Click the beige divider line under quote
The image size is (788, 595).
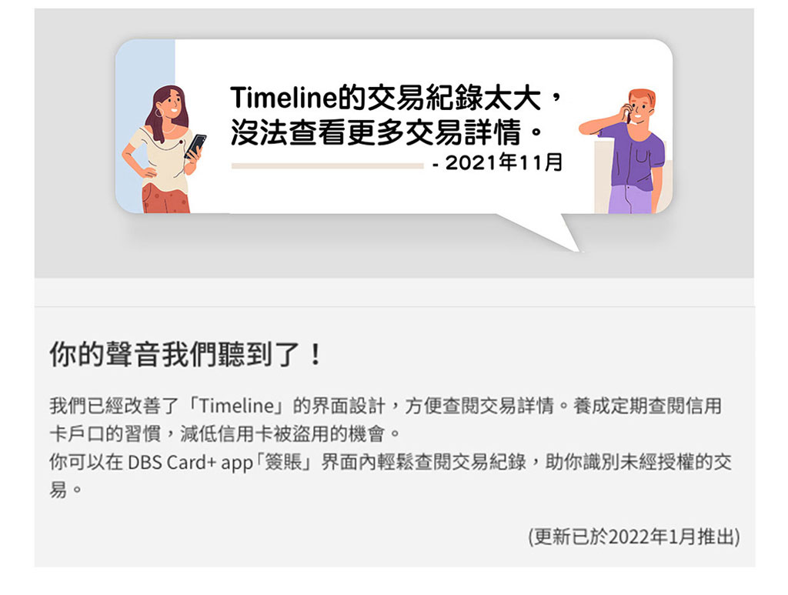pos(327,165)
